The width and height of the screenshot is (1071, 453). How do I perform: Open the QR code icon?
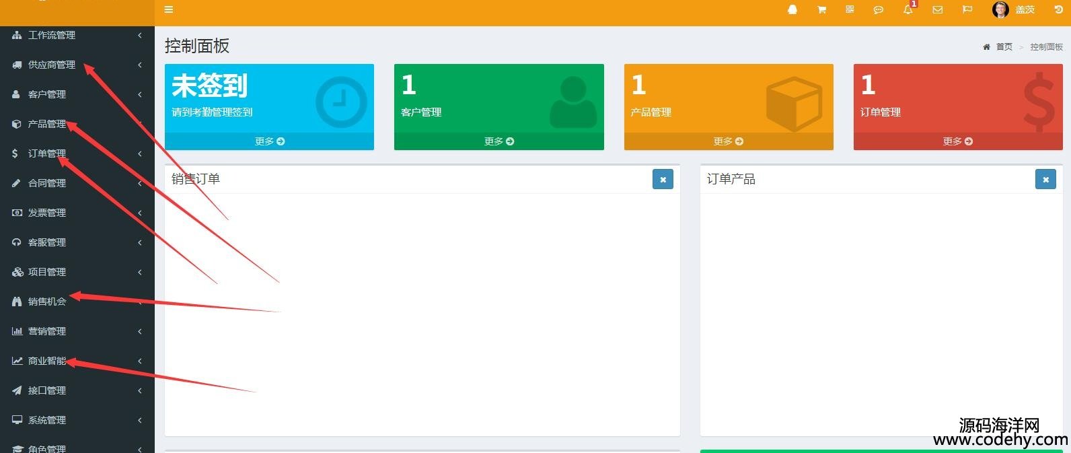pyautogui.click(x=850, y=9)
